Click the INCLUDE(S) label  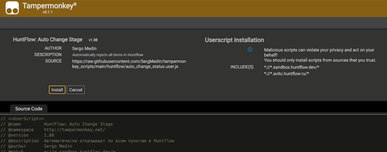pos(242,67)
